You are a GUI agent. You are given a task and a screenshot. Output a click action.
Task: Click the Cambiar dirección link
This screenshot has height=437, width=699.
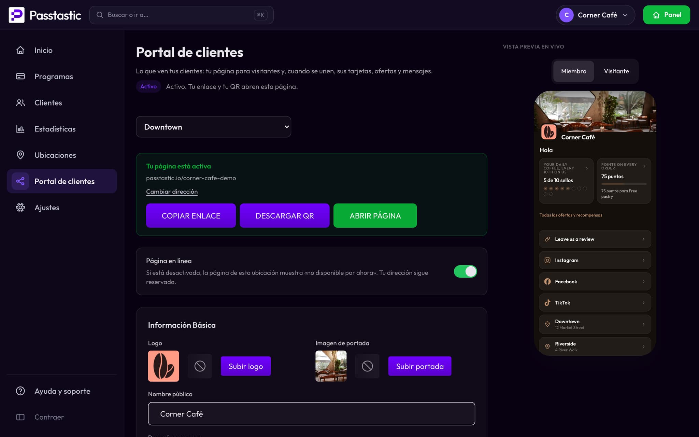point(172,192)
